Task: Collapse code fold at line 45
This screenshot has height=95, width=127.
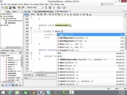Action: pos(31,28)
